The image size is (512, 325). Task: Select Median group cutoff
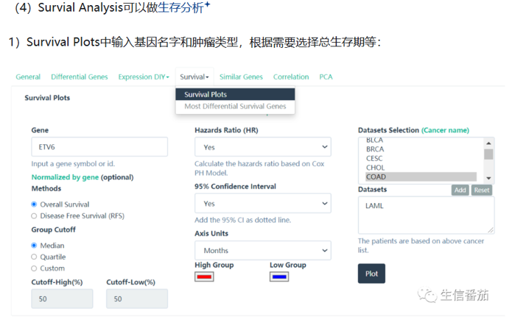point(34,246)
